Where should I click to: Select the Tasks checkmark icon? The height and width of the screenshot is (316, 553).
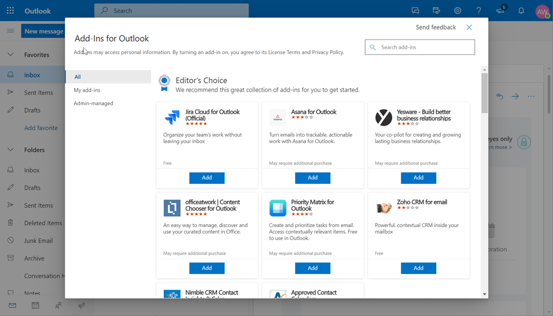pyautogui.click(x=82, y=305)
